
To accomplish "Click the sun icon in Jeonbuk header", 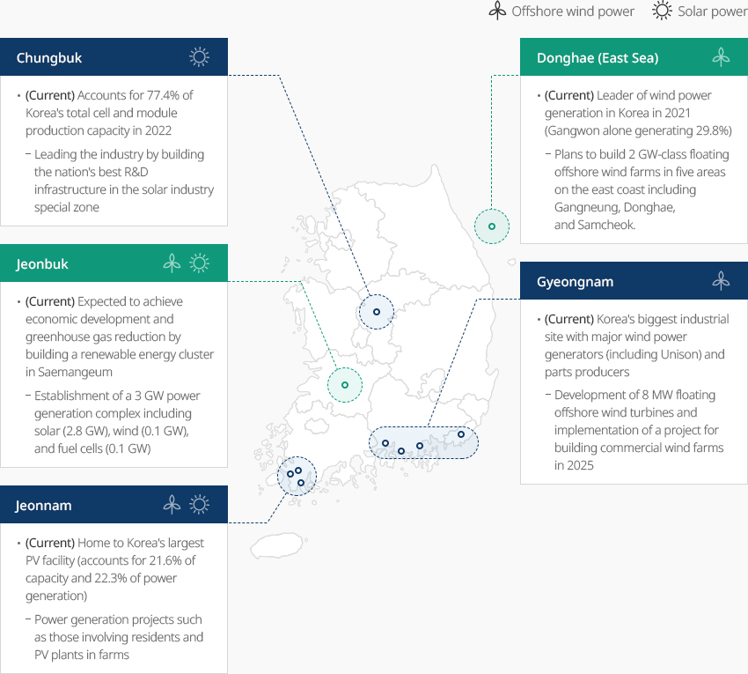I will (200, 263).
